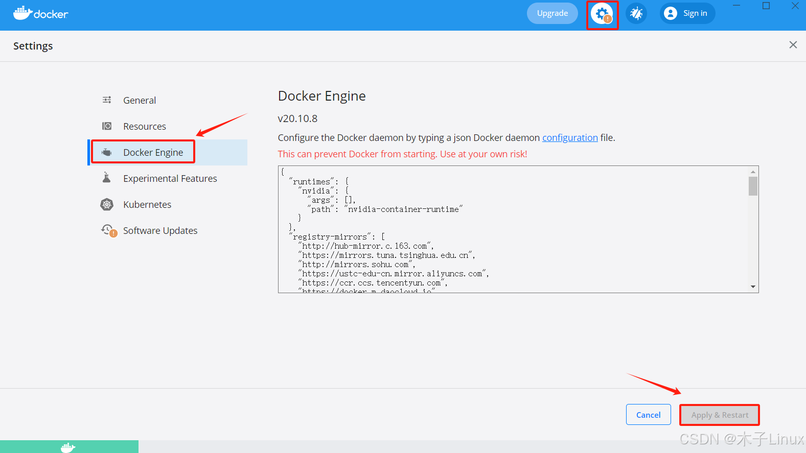Open the configuration hyperlink

click(570, 137)
